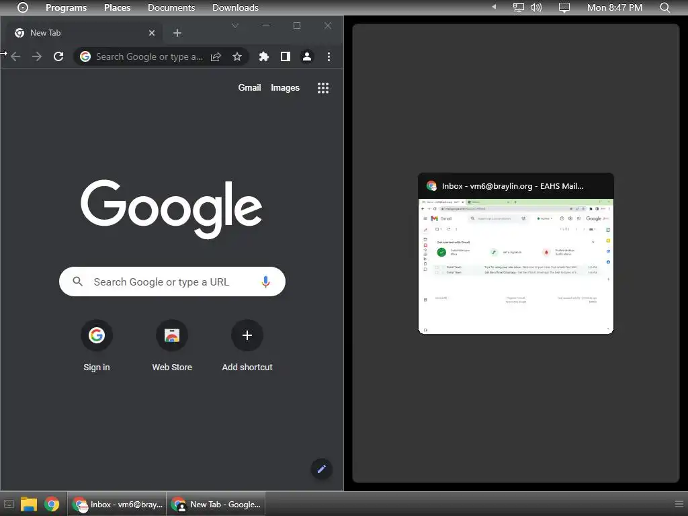Click the Customize Chrome pencil button
Viewport: 688px width, 516px height.
tap(322, 469)
